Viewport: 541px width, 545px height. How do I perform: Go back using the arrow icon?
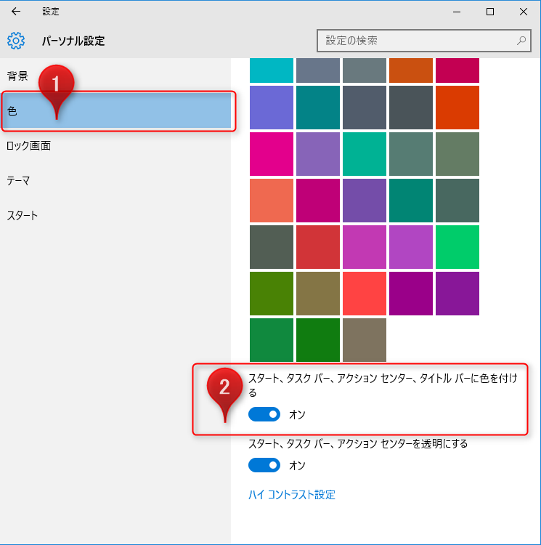tap(16, 12)
